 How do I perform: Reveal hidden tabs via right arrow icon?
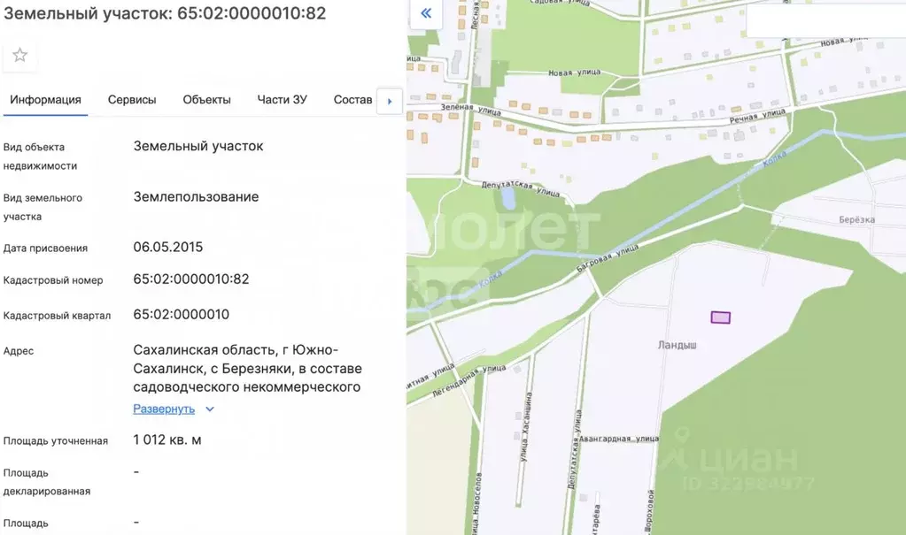click(x=389, y=101)
